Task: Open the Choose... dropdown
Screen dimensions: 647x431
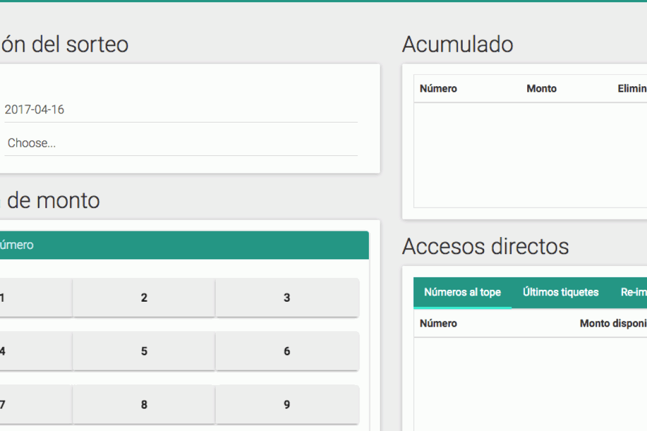Action: (x=180, y=143)
